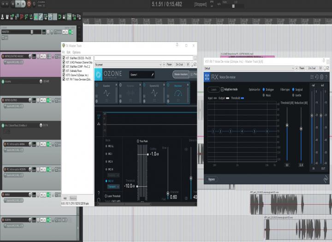
Task: Click the plus button beside No preset
Action: 164,65
